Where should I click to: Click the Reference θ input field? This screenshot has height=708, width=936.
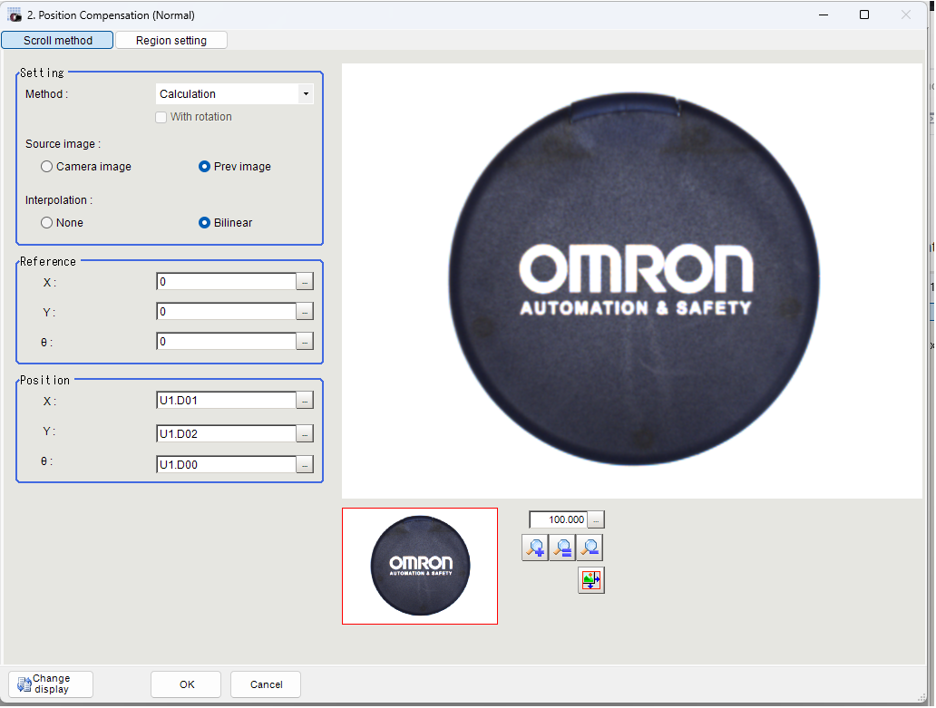click(226, 341)
